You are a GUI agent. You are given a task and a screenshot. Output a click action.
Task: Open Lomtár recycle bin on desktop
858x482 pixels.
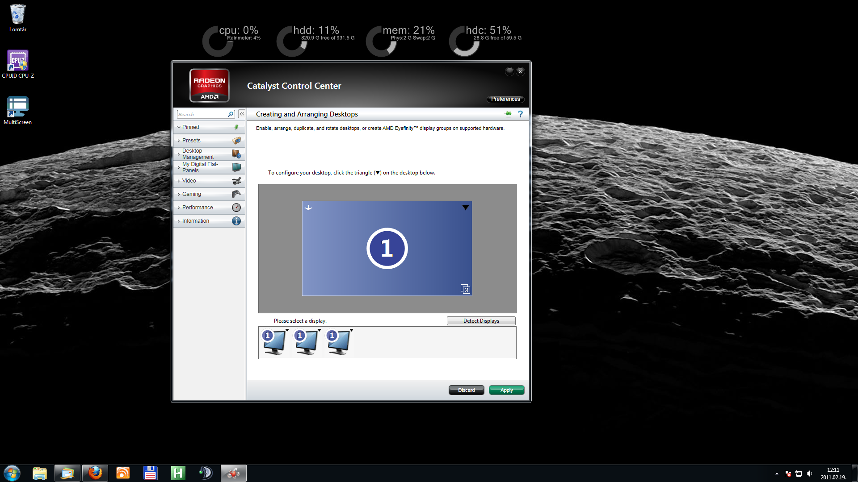pos(18,18)
